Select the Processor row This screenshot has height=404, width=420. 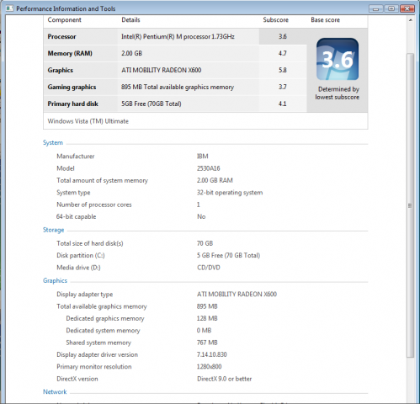coord(175,36)
